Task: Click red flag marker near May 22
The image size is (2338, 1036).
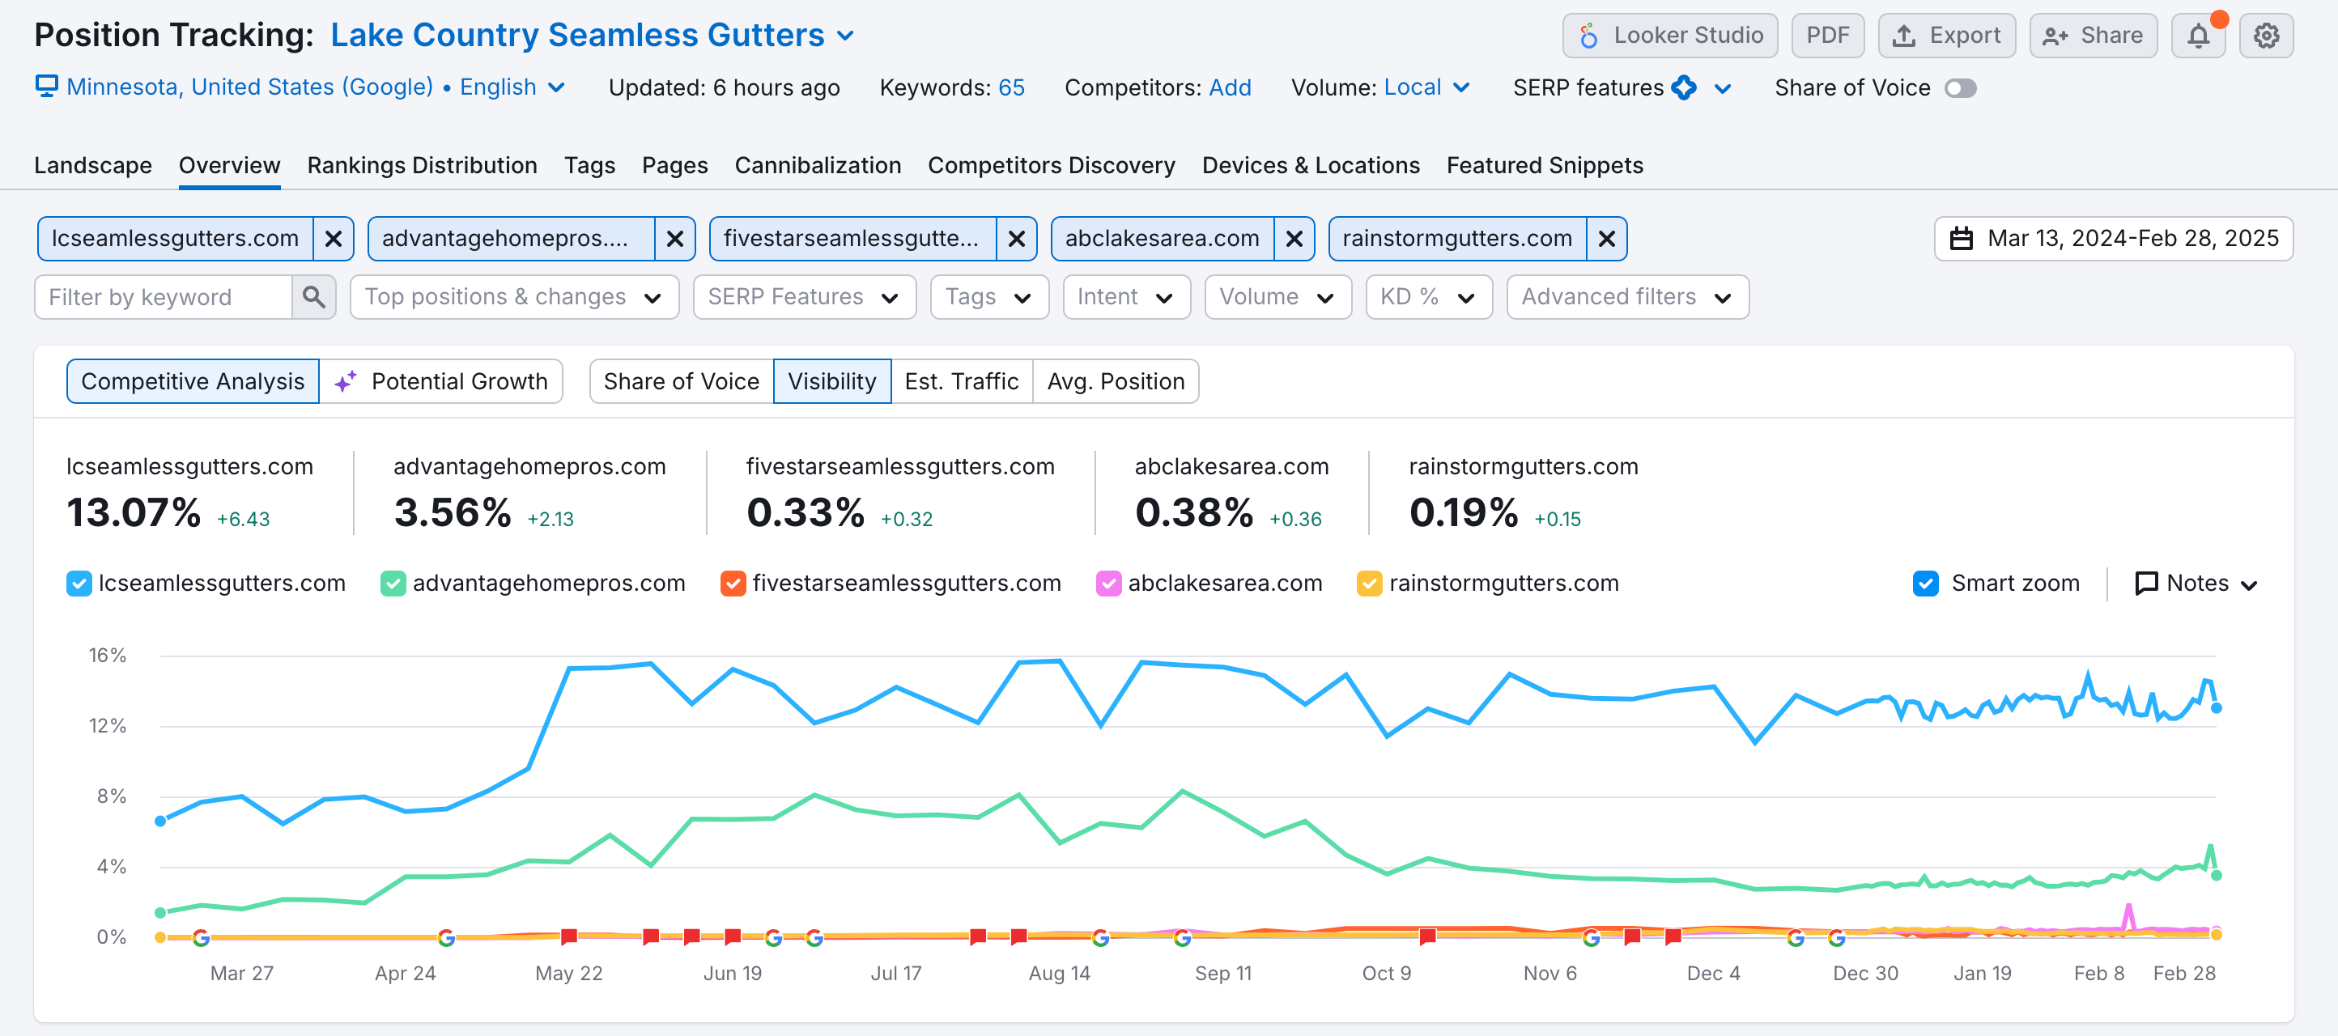Action: coord(569,936)
